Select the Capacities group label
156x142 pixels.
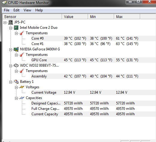click(x=34, y=98)
